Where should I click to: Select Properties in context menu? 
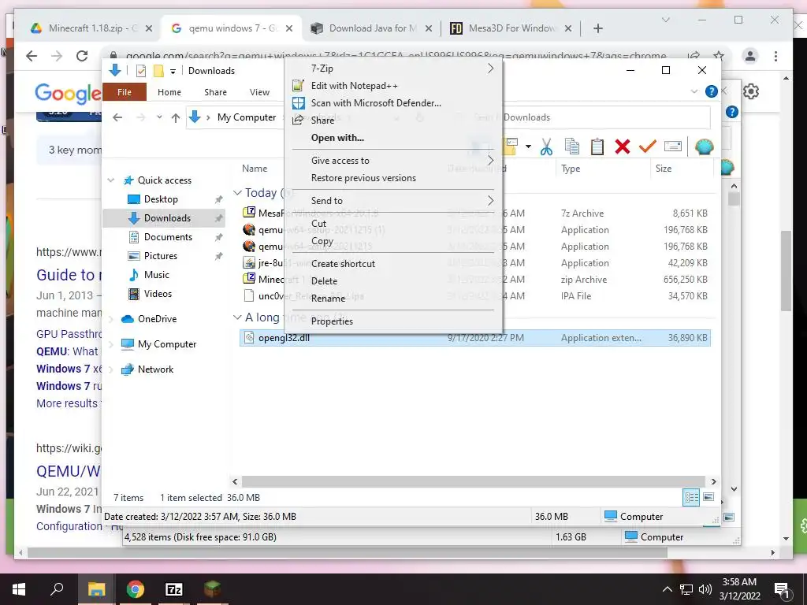pyautogui.click(x=394, y=321)
